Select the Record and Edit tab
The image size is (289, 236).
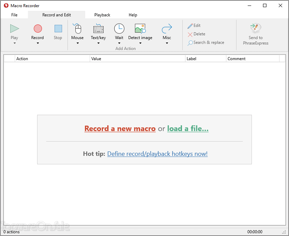pos(57,15)
